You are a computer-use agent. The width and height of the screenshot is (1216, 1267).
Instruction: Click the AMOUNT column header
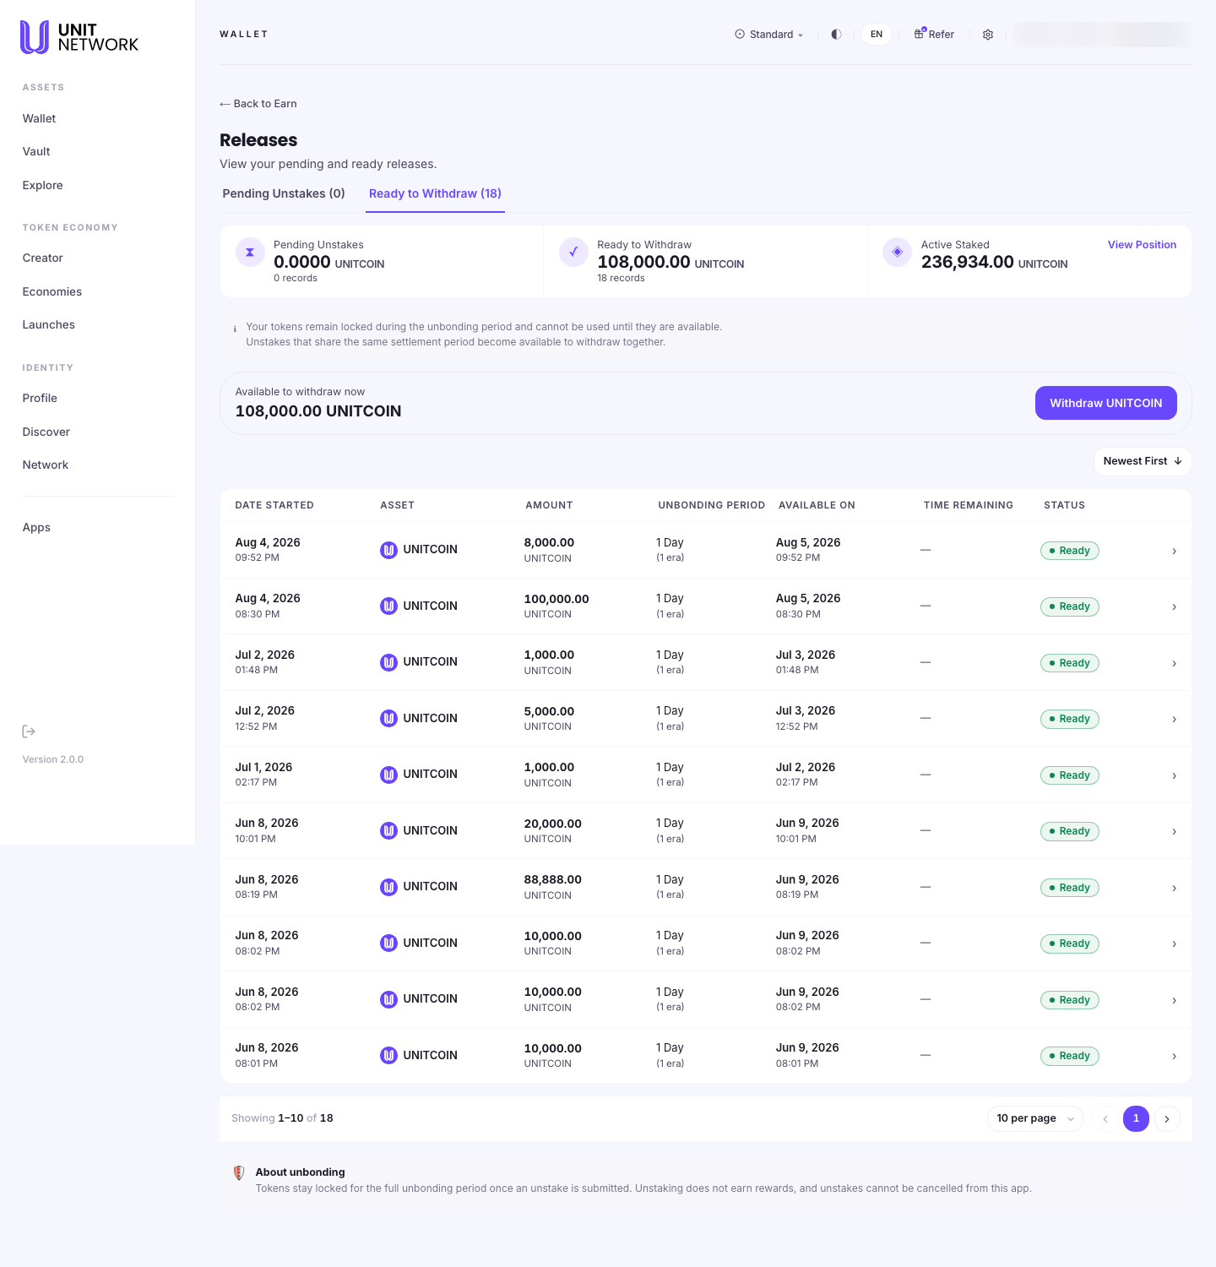(x=549, y=505)
